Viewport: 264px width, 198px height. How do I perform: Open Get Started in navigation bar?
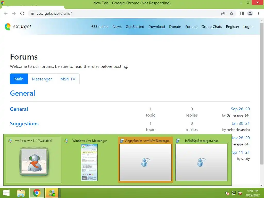coord(135,27)
